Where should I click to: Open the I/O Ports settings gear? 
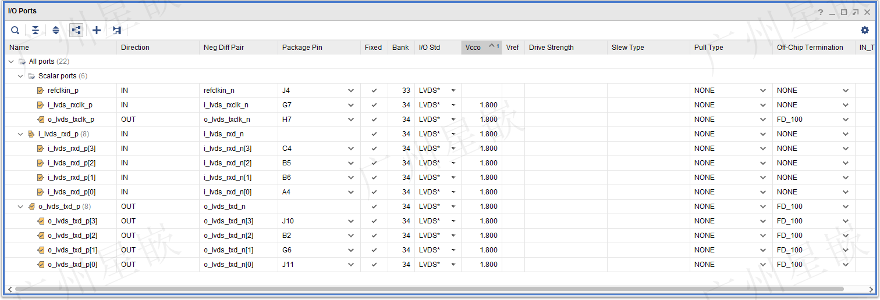(x=865, y=30)
